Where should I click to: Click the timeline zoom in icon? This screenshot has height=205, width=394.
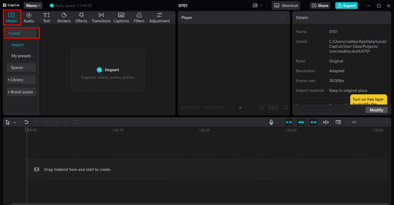387,122
